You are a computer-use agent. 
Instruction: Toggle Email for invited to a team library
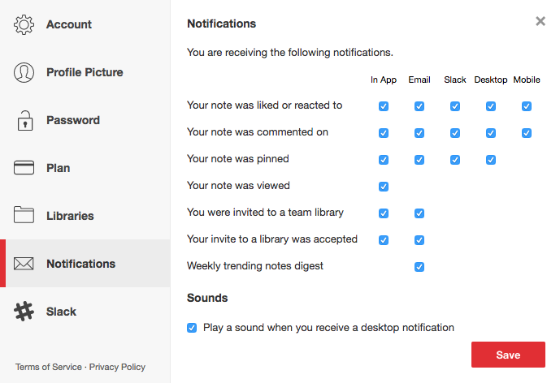(419, 213)
